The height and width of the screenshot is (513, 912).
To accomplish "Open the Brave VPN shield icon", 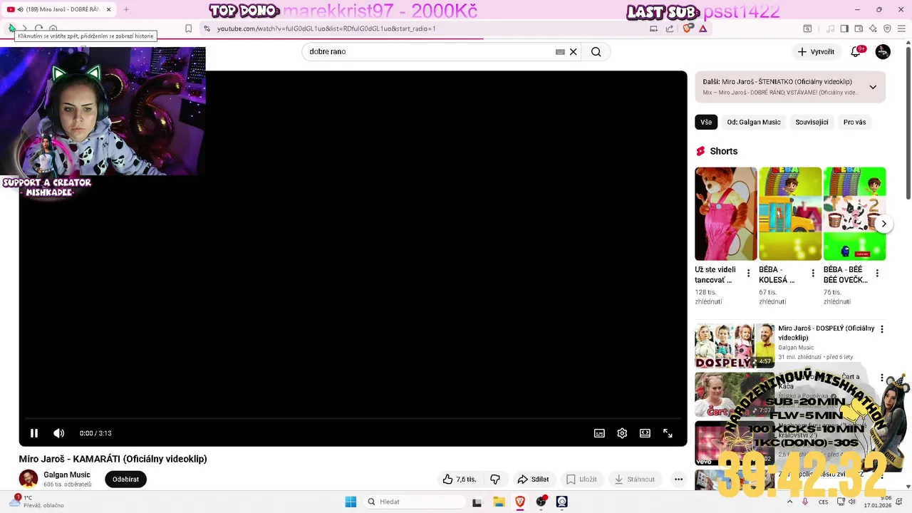I will 887,28.
